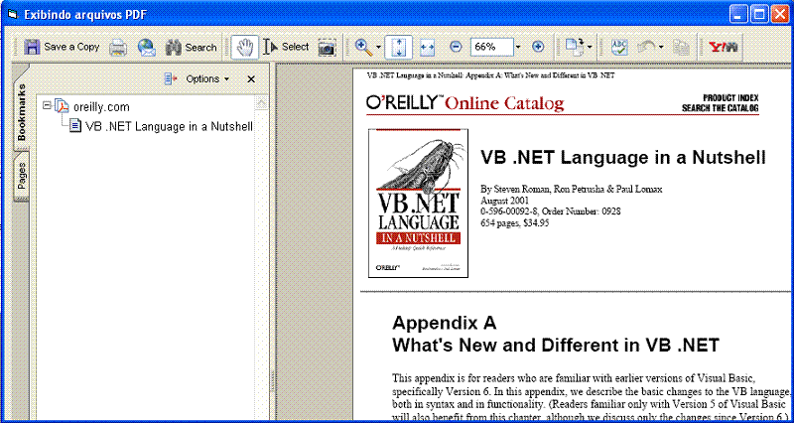Image resolution: width=794 pixels, height=423 pixels.
Task: Click the 'Appendix A' heading
Action: (x=444, y=323)
